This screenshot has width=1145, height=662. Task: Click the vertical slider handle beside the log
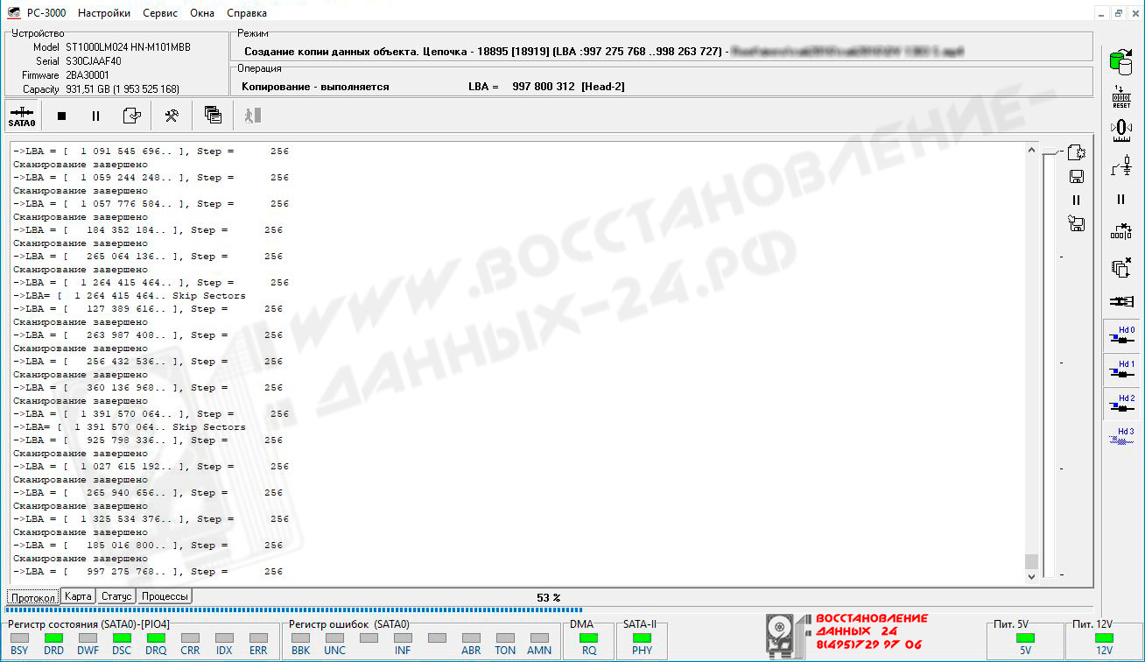pos(1050,153)
